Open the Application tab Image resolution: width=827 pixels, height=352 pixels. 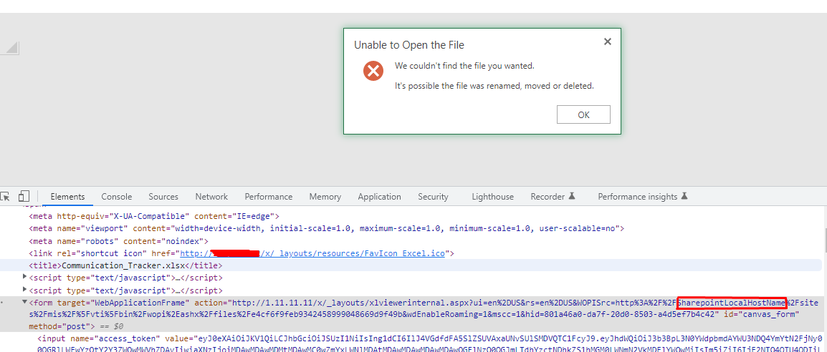click(379, 196)
